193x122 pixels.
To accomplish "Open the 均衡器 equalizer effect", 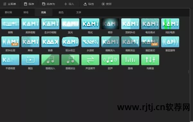I will coord(150,60).
